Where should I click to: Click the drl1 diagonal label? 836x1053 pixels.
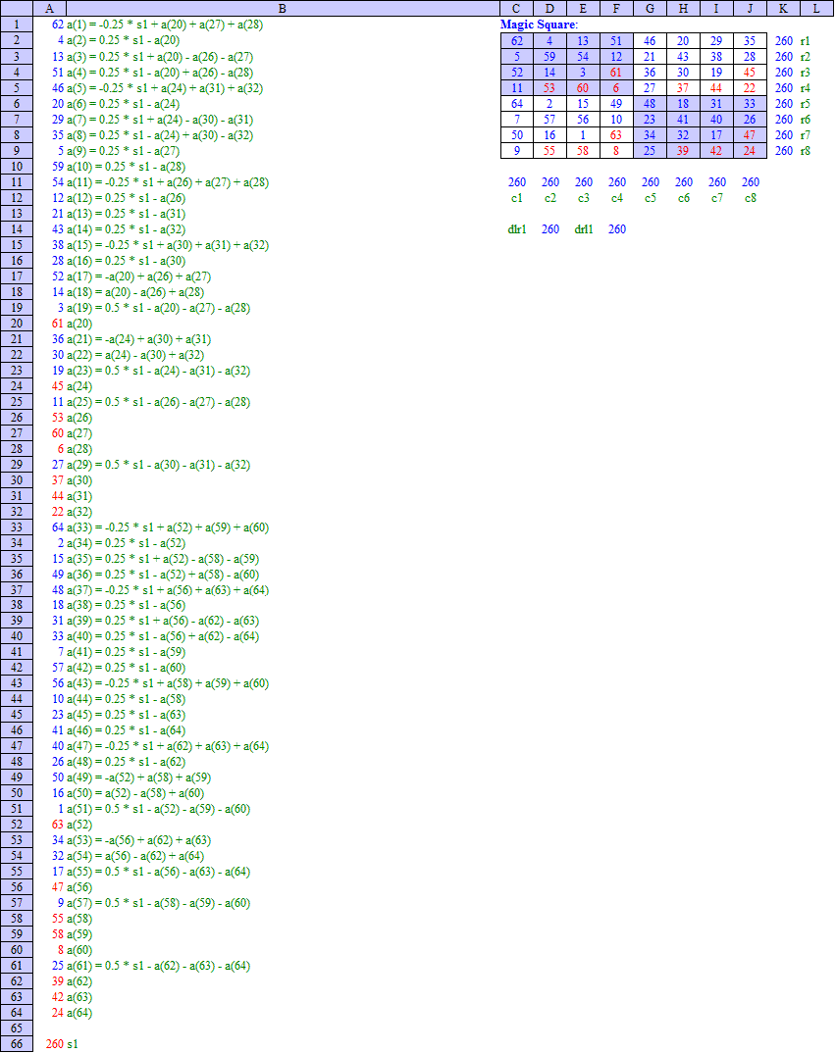[583, 229]
